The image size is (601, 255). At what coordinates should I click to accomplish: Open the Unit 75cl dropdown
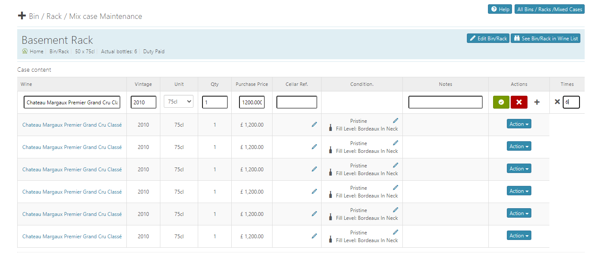[x=178, y=102]
